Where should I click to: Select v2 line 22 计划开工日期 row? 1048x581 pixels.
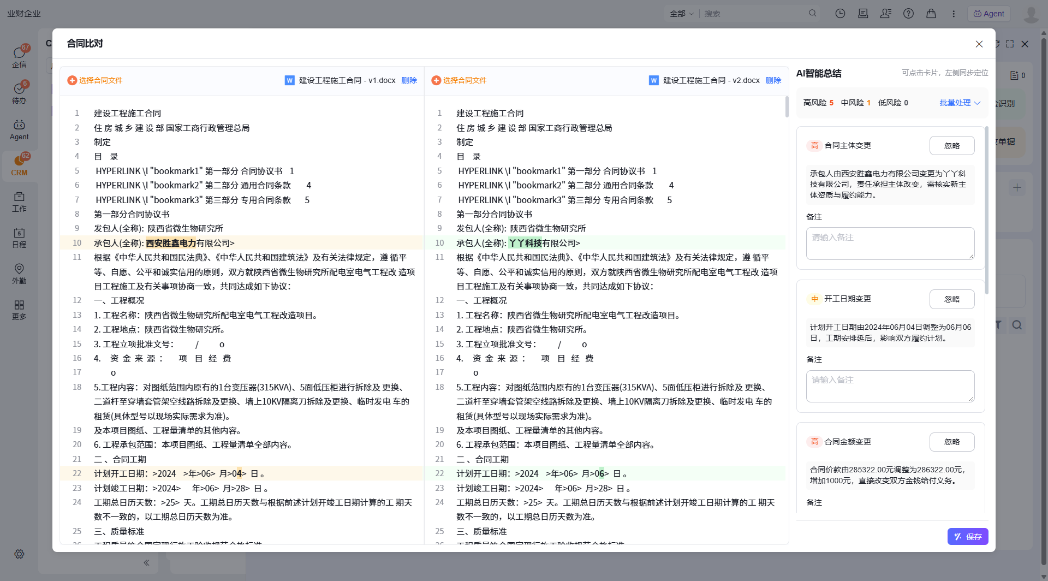(x=605, y=473)
